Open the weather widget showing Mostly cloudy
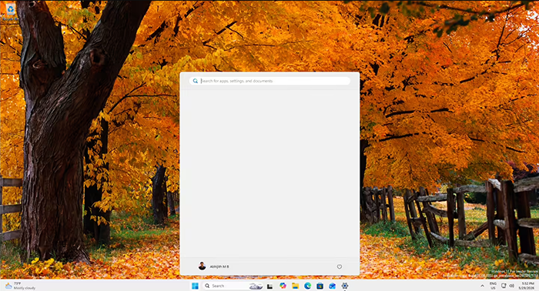Image resolution: width=539 pixels, height=291 pixels. [x=20, y=286]
